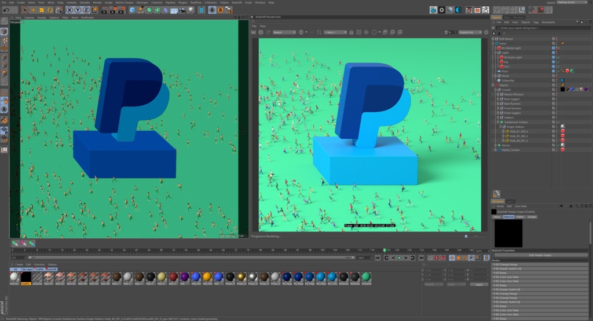
Task: Select the green Ground material swatch
Action: coord(366,277)
